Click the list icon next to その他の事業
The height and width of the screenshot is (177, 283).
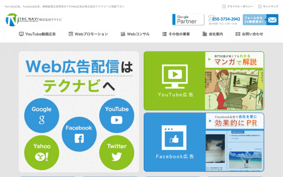pos(164,34)
